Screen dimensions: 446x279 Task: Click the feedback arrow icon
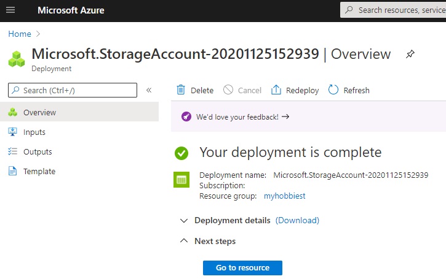[x=285, y=117]
